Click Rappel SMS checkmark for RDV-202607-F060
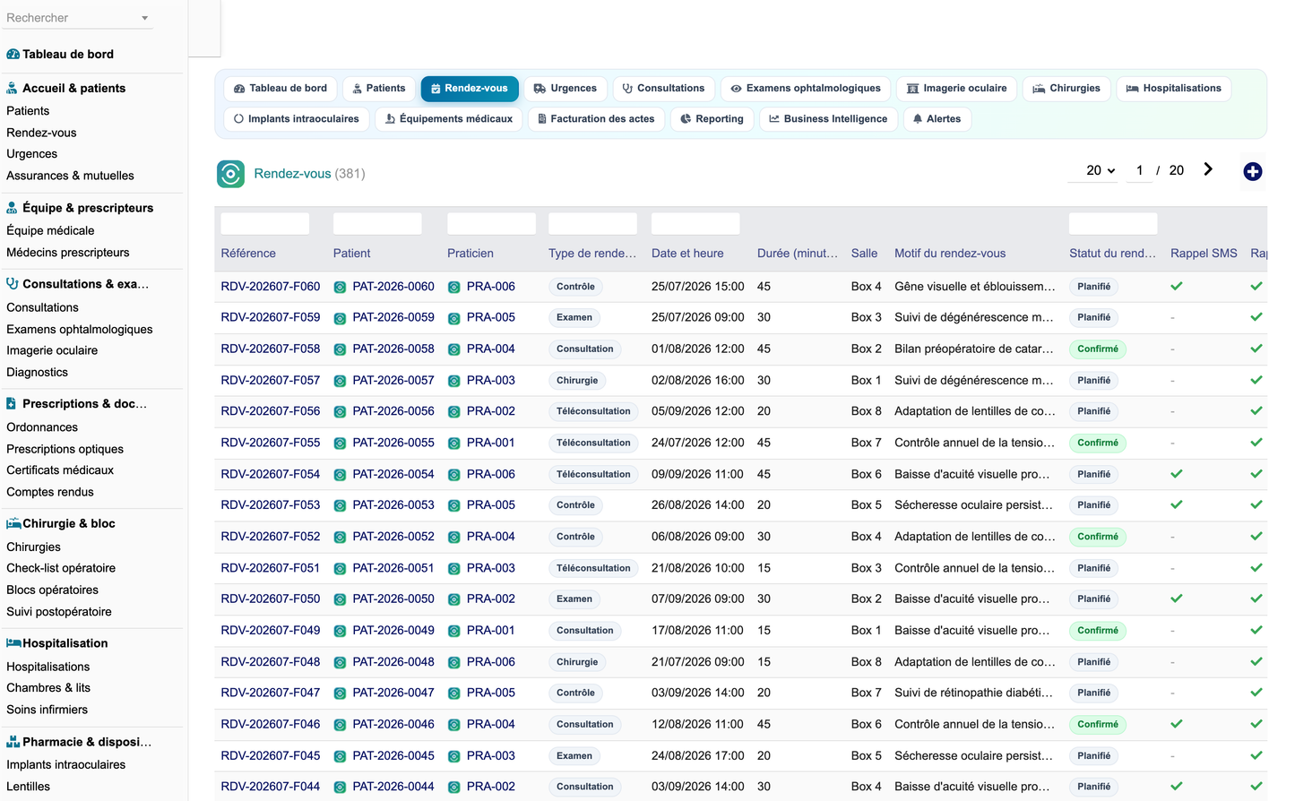Viewport: 1295px width, 801px height. [1177, 287]
